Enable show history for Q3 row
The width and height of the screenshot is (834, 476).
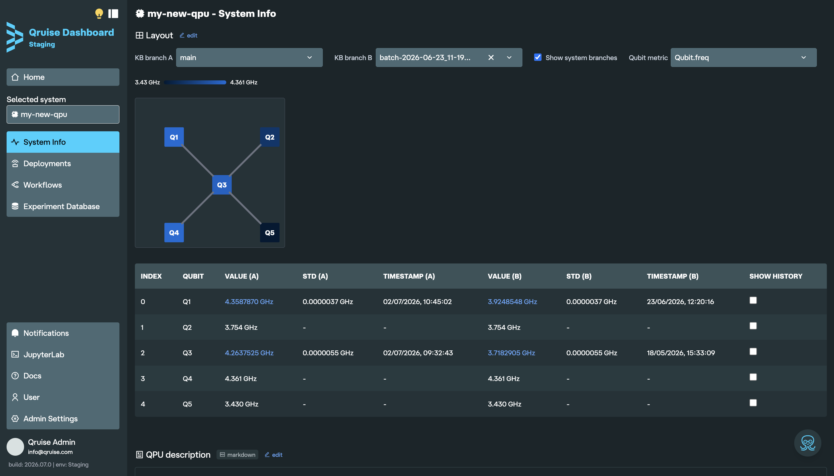(753, 352)
